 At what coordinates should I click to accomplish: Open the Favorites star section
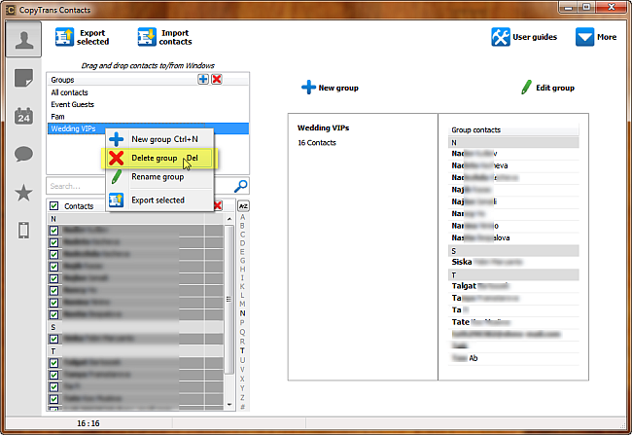point(23,193)
